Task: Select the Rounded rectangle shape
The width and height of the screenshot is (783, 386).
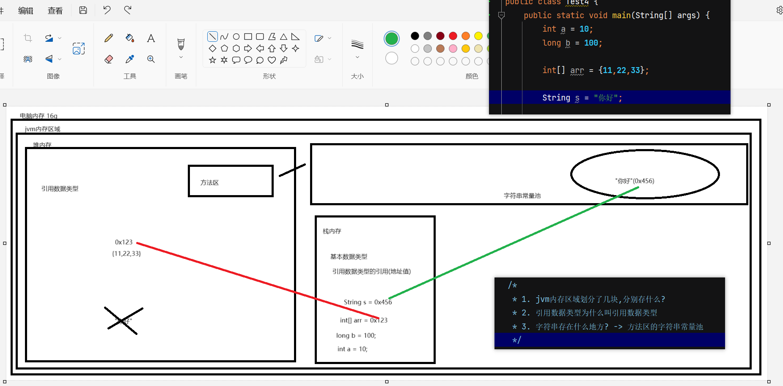Action: coord(260,37)
